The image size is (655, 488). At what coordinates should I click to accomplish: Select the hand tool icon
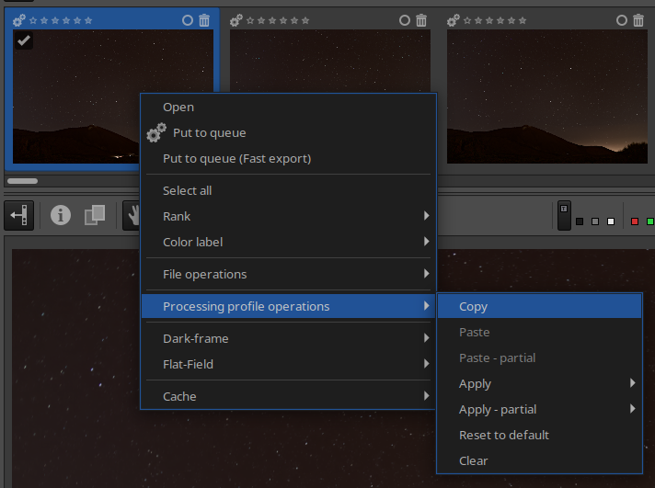[132, 215]
